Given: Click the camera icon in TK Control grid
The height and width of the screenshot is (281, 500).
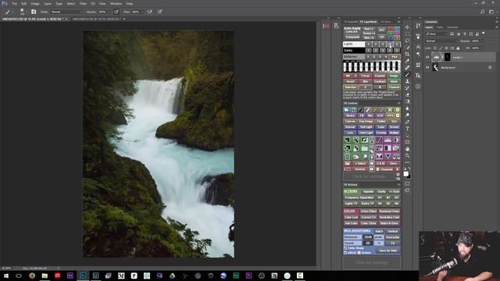Looking at the screenshot, I should 396,148.
